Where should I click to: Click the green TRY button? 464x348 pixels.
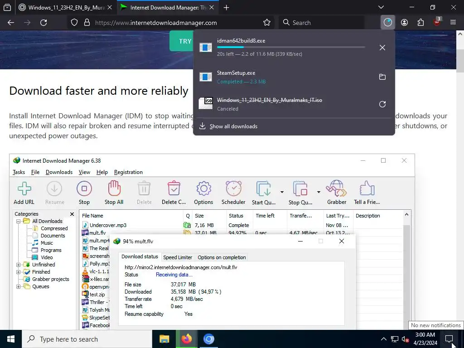pyautogui.click(x=181, y=41)
